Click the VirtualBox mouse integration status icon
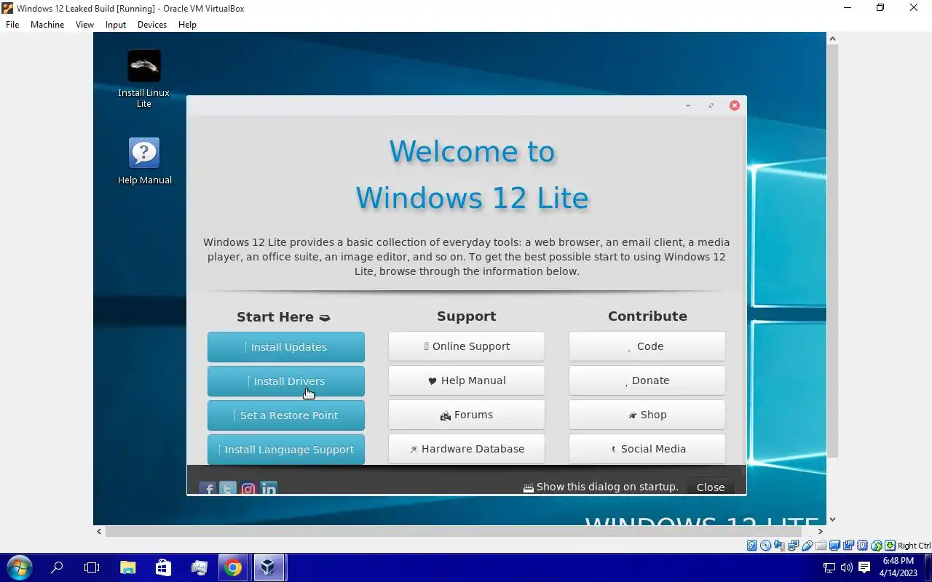 (877, 546)
